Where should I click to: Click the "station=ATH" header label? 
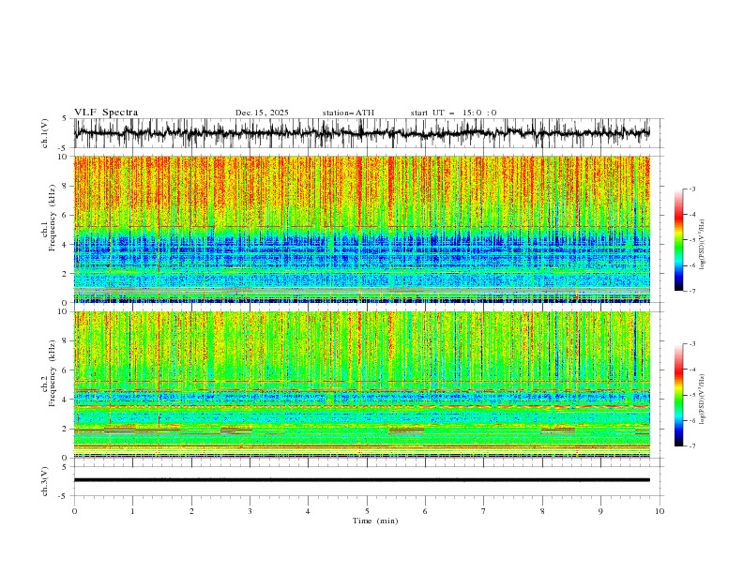[348, 113]
